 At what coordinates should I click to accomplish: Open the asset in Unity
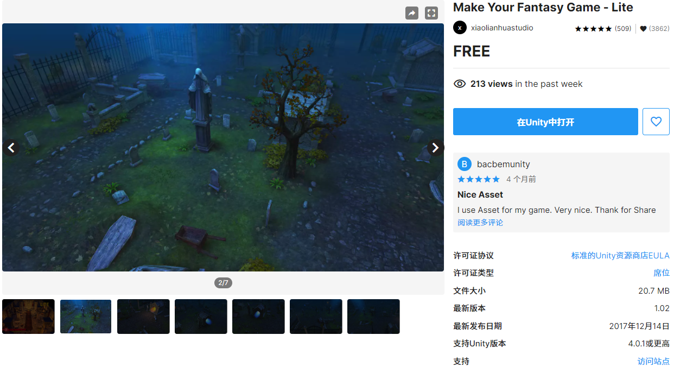click(545, 122)
